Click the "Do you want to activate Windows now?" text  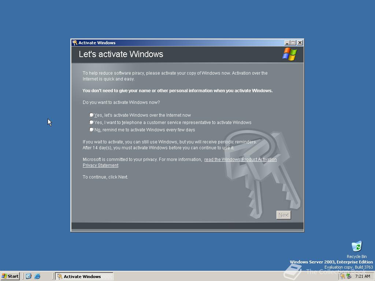121,102
